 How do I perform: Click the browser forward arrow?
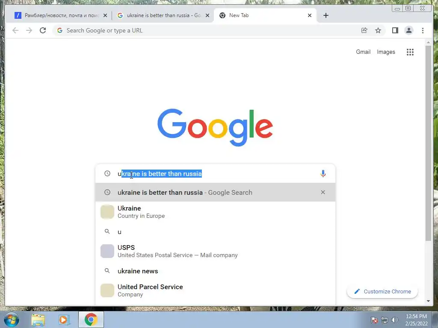(29, 30)
